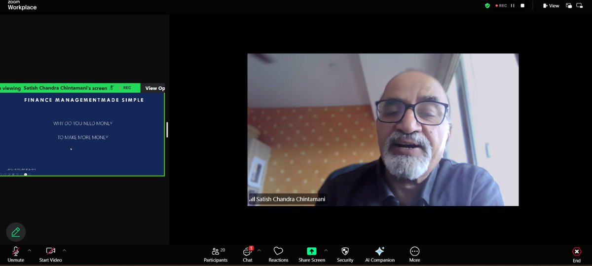
Task: Open the Chat panel
Action: (x=248, y=254)
